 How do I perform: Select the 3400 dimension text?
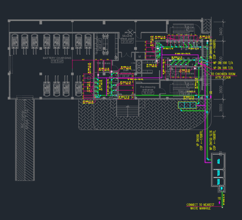[x=221, y=31]
